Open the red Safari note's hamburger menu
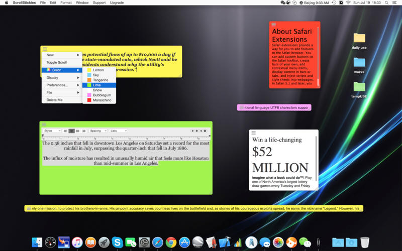 click(x=274, y=25)
